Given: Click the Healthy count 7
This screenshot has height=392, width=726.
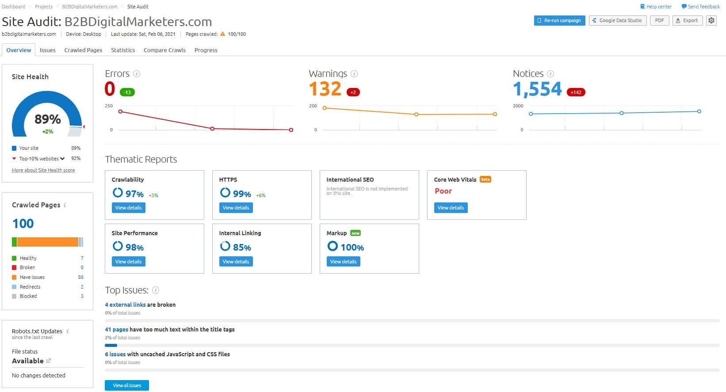Looking at the screenshot, I should [x=82, y=258].
